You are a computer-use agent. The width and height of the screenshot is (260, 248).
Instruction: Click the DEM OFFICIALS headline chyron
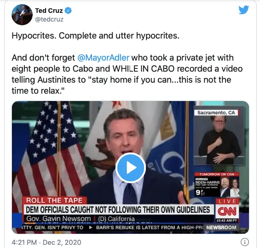pos(118,209)
